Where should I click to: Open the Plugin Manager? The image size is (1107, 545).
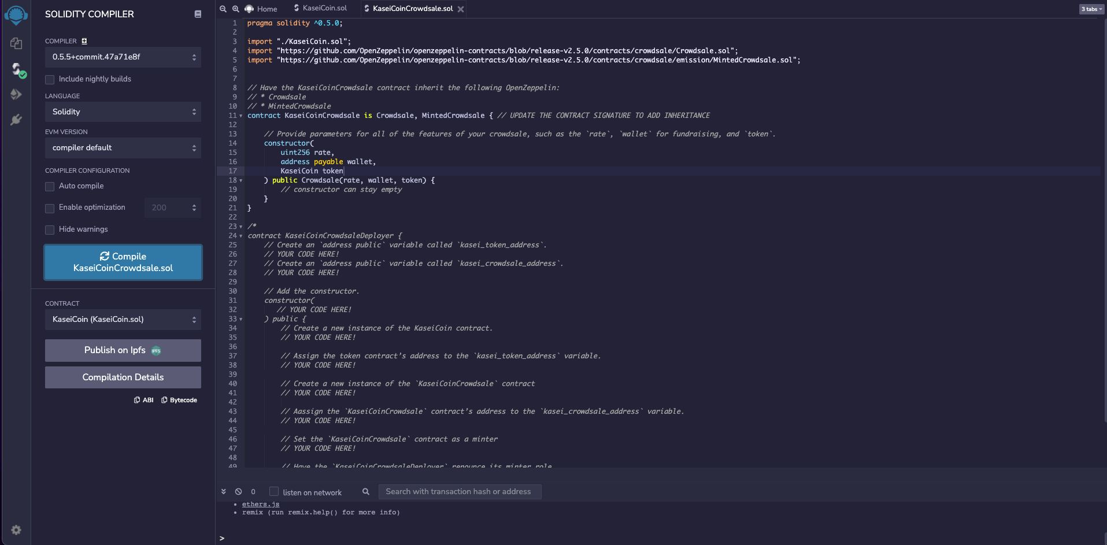tap(16, 120)
